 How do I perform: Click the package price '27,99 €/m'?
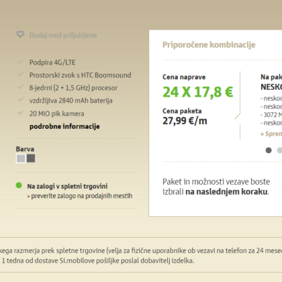(185, 121)
